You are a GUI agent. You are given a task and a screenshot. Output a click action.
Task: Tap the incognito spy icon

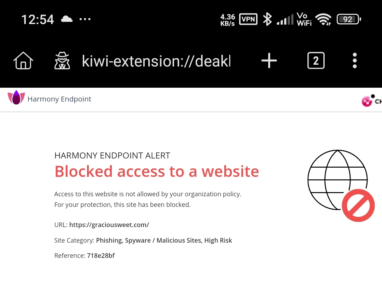pyautogui.click(x=62, y=60)
